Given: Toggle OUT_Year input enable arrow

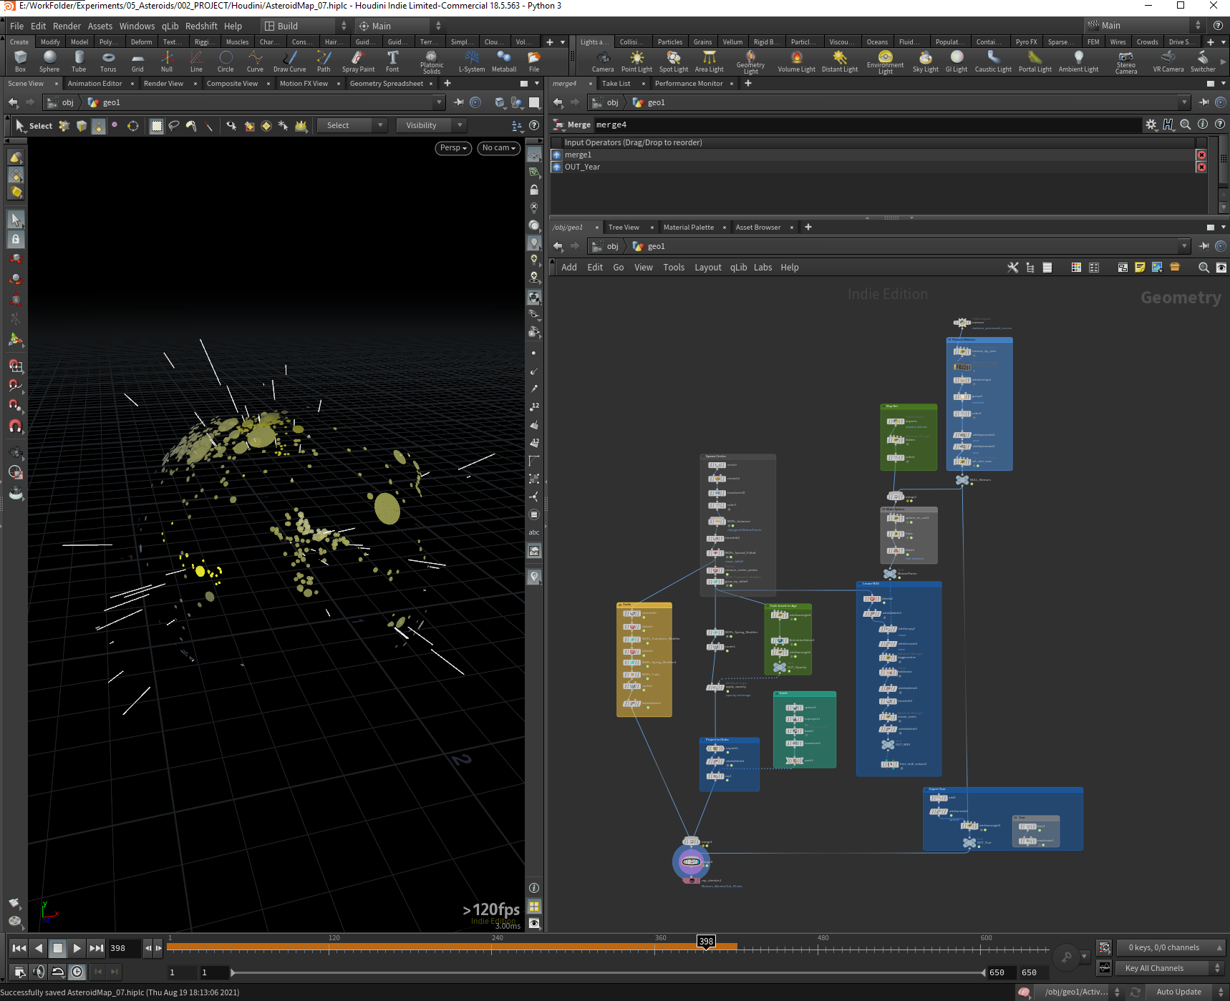Looking at the screenshot, I should [556, 167].
